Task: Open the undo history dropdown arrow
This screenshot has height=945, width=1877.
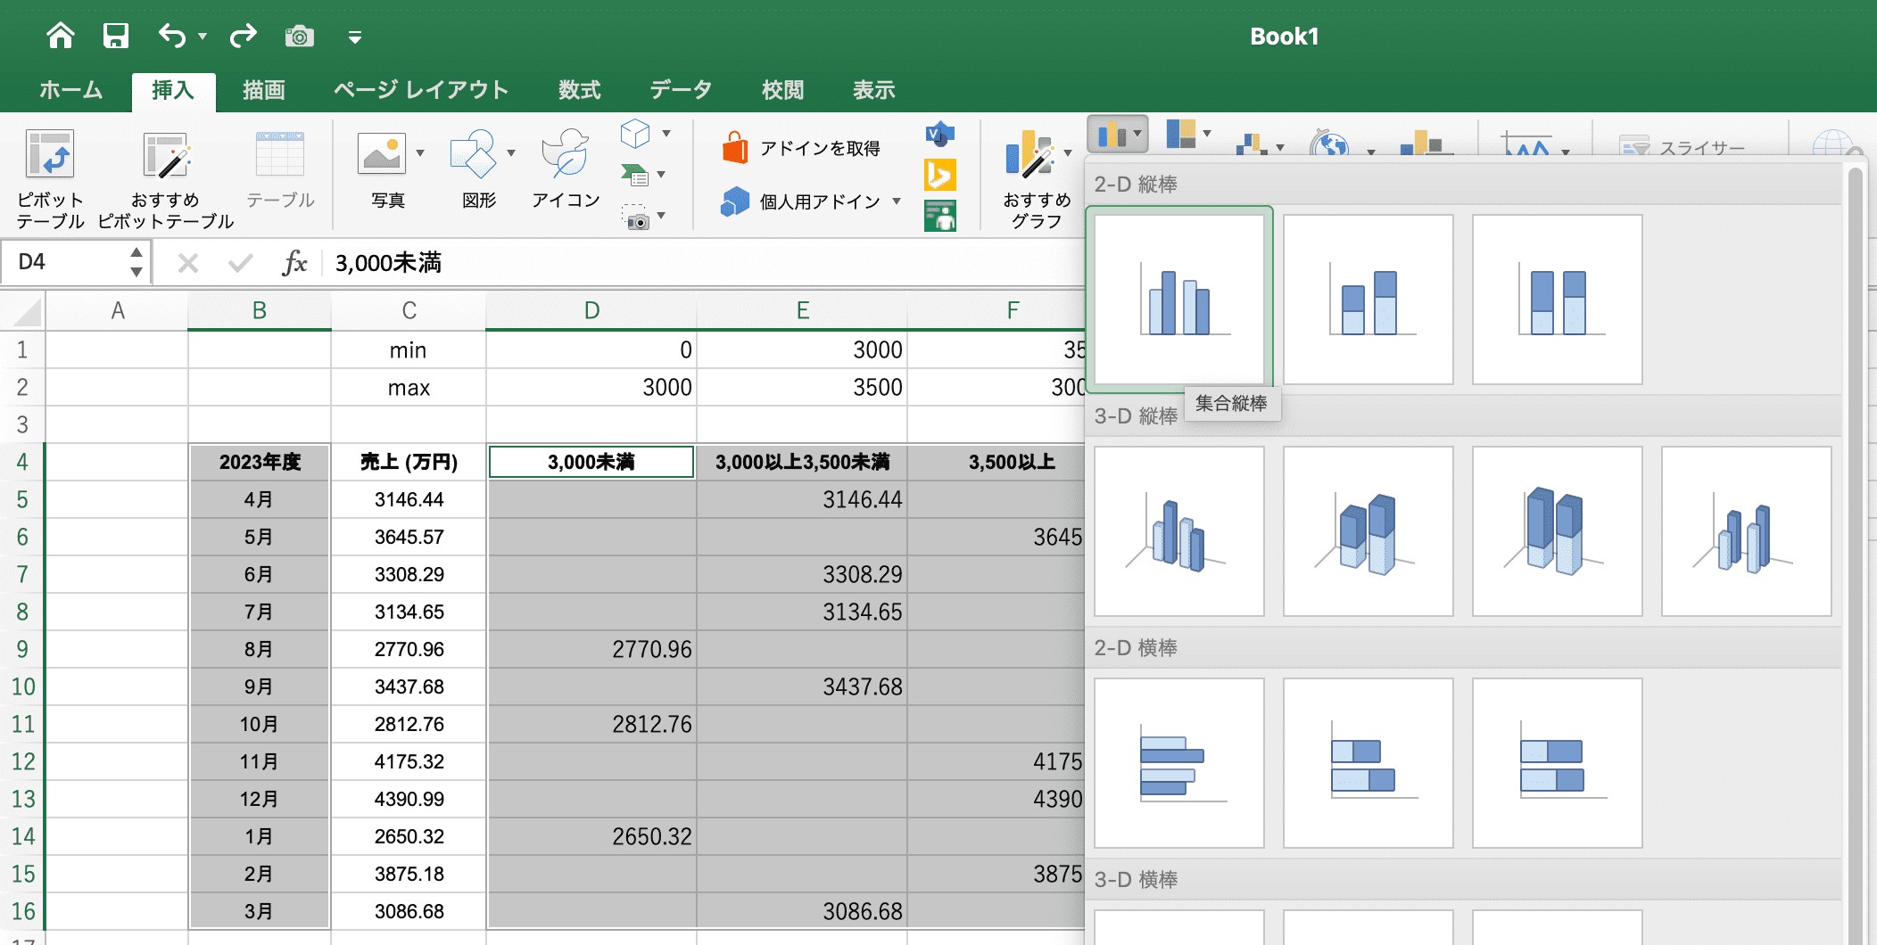Action: click(x=203, y=37)
